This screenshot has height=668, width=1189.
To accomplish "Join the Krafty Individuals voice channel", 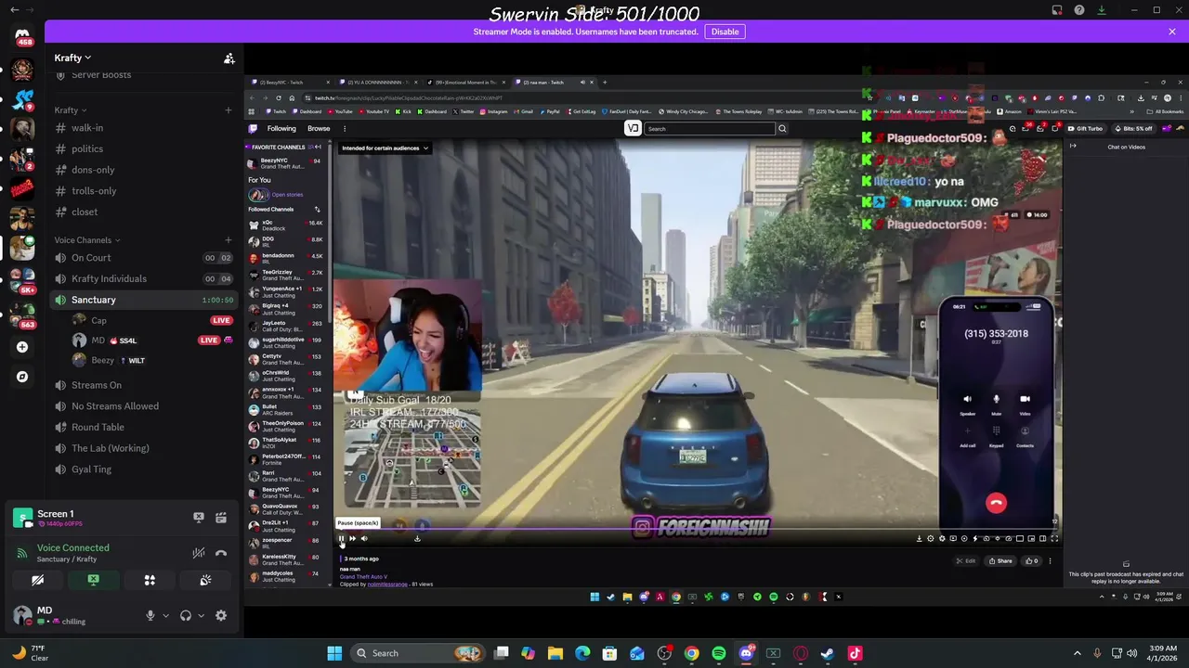I will [145, 278].
